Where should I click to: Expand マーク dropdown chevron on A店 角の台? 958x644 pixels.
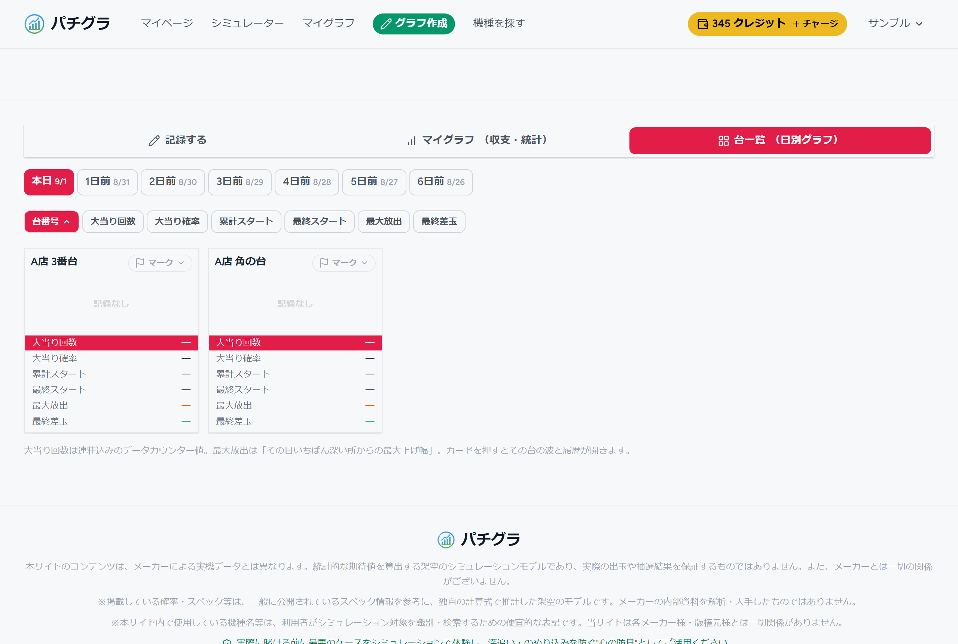[x=364, y=263]
